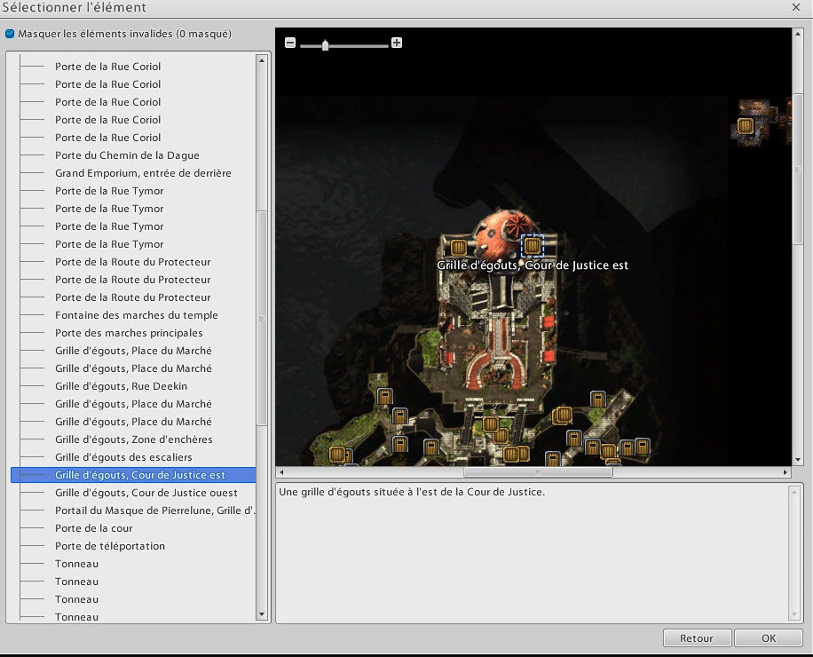Select 'Fontaine des marches du temple'
The image size is (813, 657).
tap(137, 315)
